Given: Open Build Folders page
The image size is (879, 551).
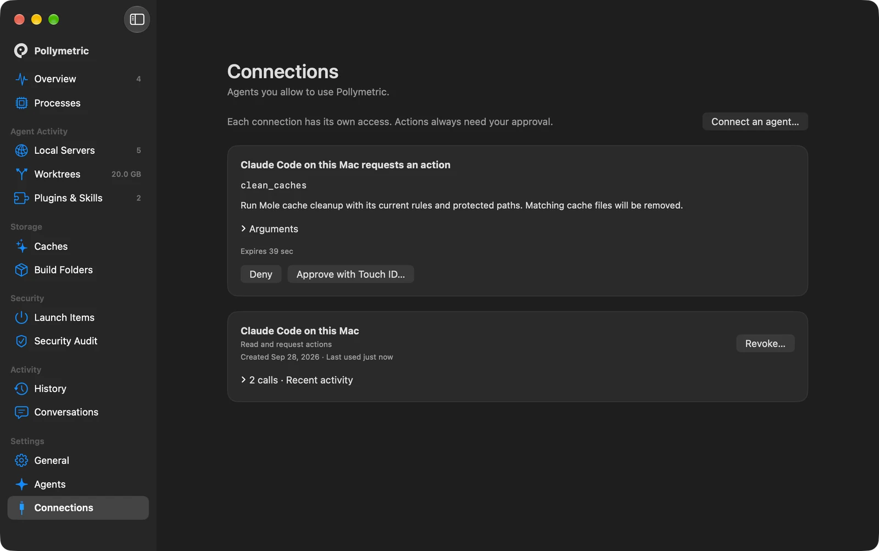Looking at the screenshot, I should [x=78, y=270].
